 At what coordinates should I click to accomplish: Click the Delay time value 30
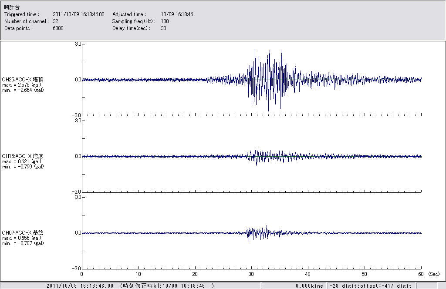point(163,28)
